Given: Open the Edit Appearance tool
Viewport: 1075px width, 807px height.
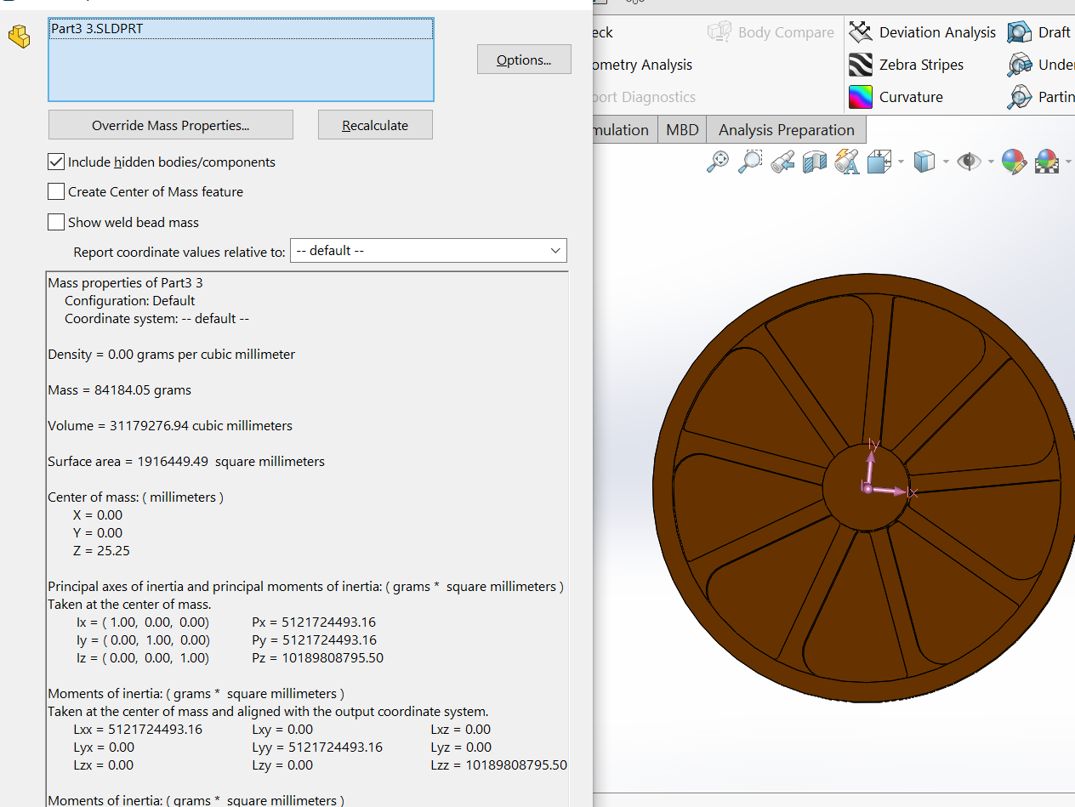Looking at the screenshot, I should click(1013, 161).
